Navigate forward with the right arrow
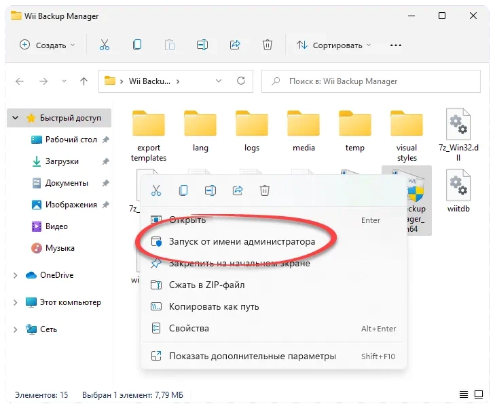The width and height of the screenshot is (495, 408). click(x=43, y=81)
